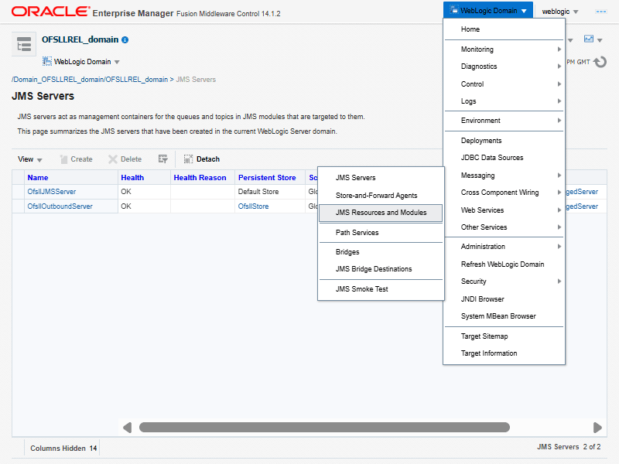
Task: Choose JMS Servers in Messaging submenu
Action: point(381,178)
